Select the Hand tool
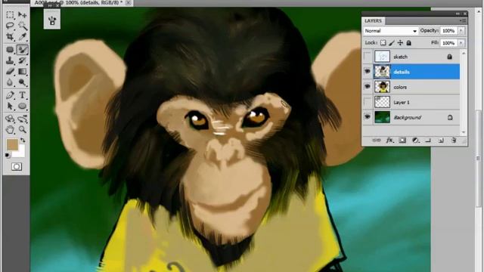This screenshot has width=484, height=272. 10,129
